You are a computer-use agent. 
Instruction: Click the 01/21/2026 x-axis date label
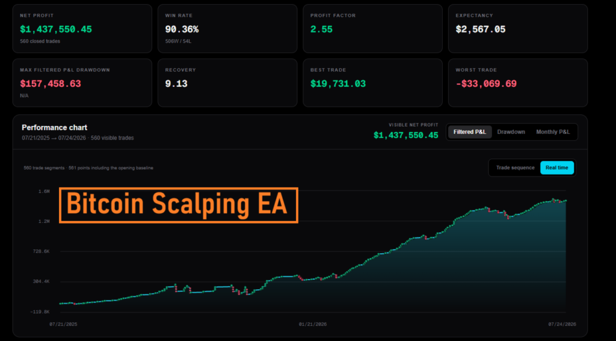click(x=313, y=325)
